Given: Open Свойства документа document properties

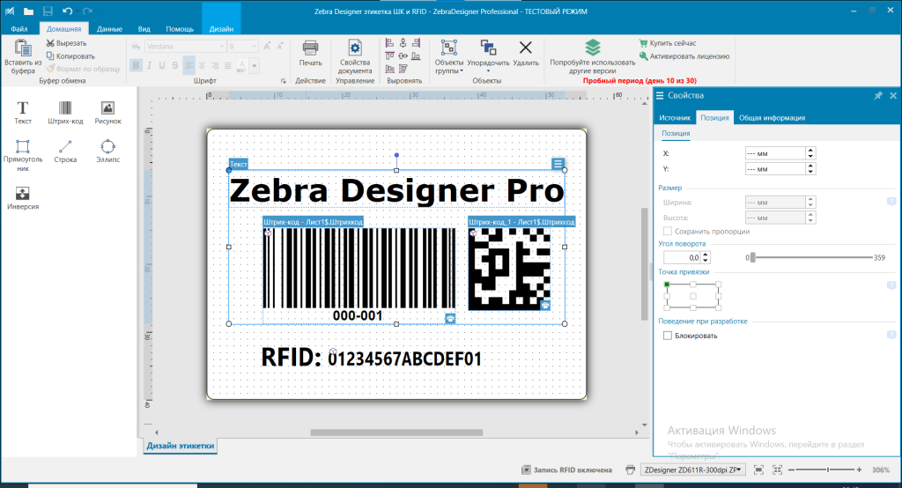Looking at the screenshot, I should coord(355,56).
